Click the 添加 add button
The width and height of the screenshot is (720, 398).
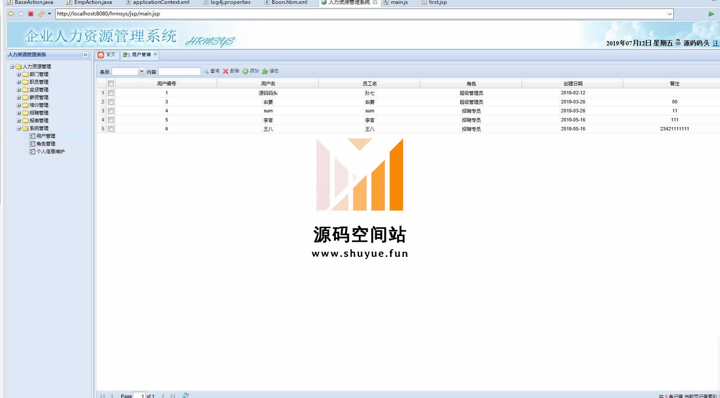250,71
